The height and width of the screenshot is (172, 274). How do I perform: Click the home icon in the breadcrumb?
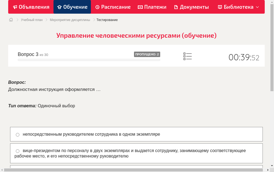[x=11, y=20]
